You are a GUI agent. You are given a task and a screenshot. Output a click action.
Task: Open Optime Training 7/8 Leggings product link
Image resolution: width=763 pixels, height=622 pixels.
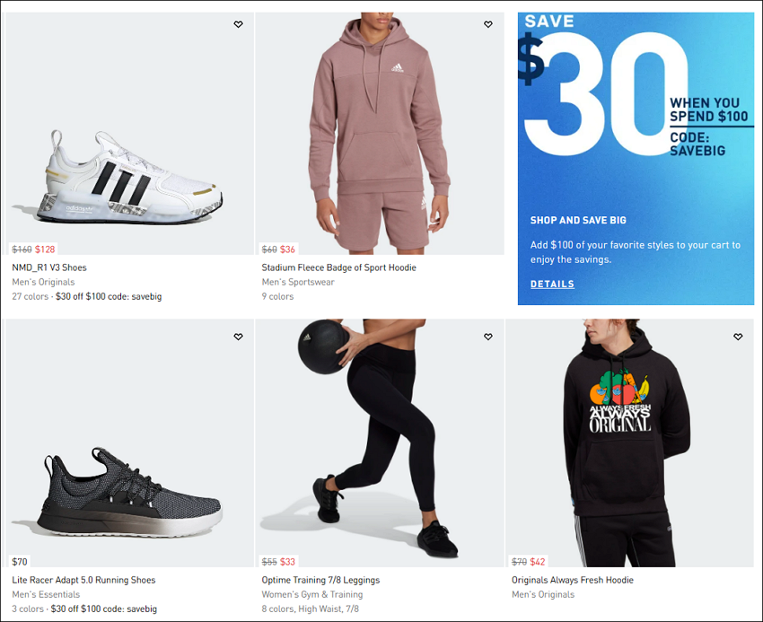[x=320, y=580]
